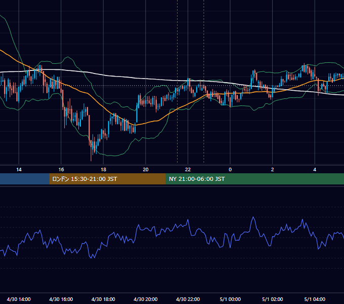Click the '0' hour label on chart axis
This screenshot has height=304, width=344.
tap(230, 170)
